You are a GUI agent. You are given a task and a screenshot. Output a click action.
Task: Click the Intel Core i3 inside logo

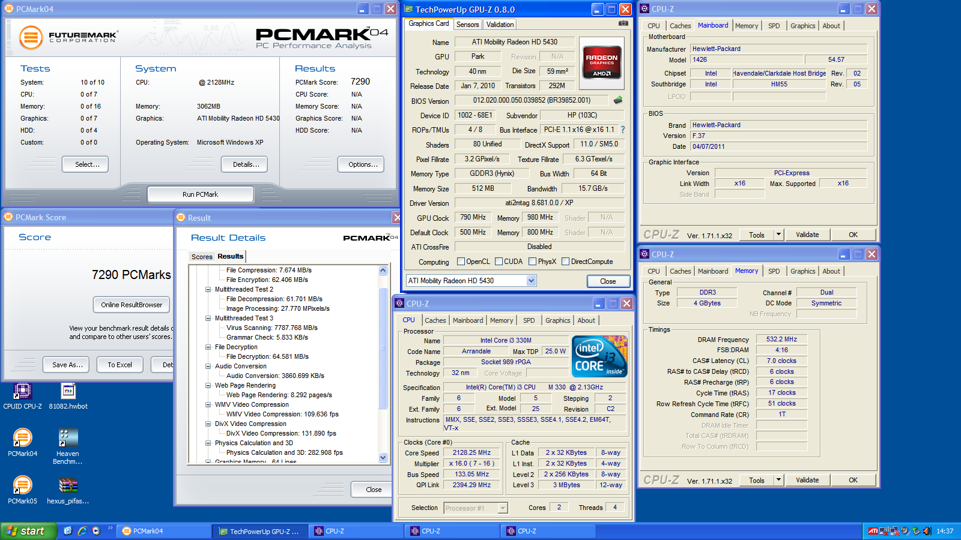[600, 356]
